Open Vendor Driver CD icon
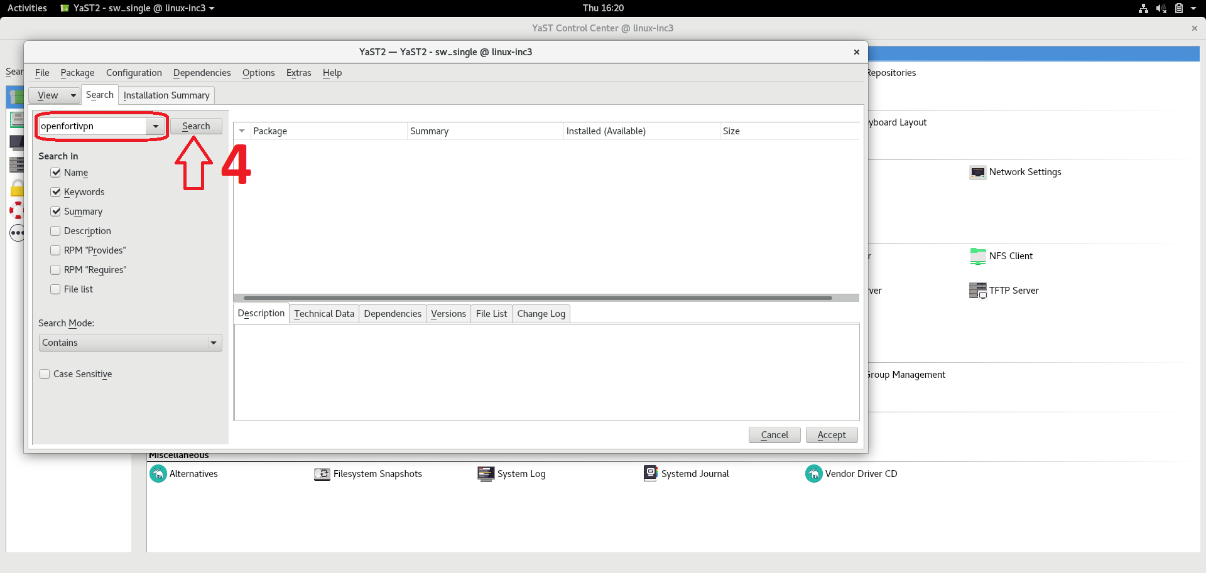Image resolution: width=1206 pixels, height=573 pixels. pos(813,474)
